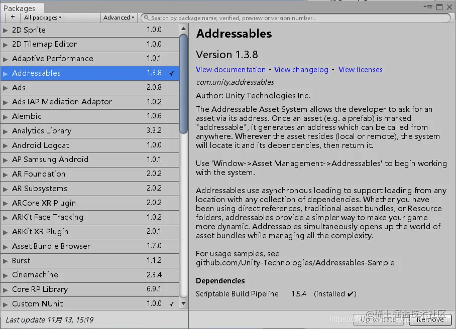This screenshot has height=329, width=456.
Task: Select the 2D Tilemap Editor package
Action: click(x=89, y=44)
